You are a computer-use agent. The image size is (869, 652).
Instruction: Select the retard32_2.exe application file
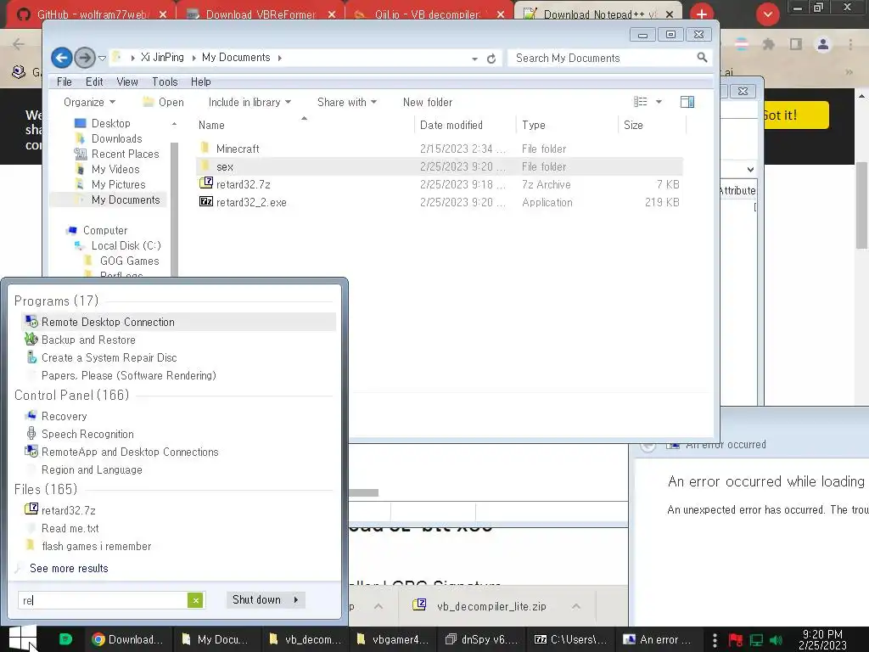[250, 202]
